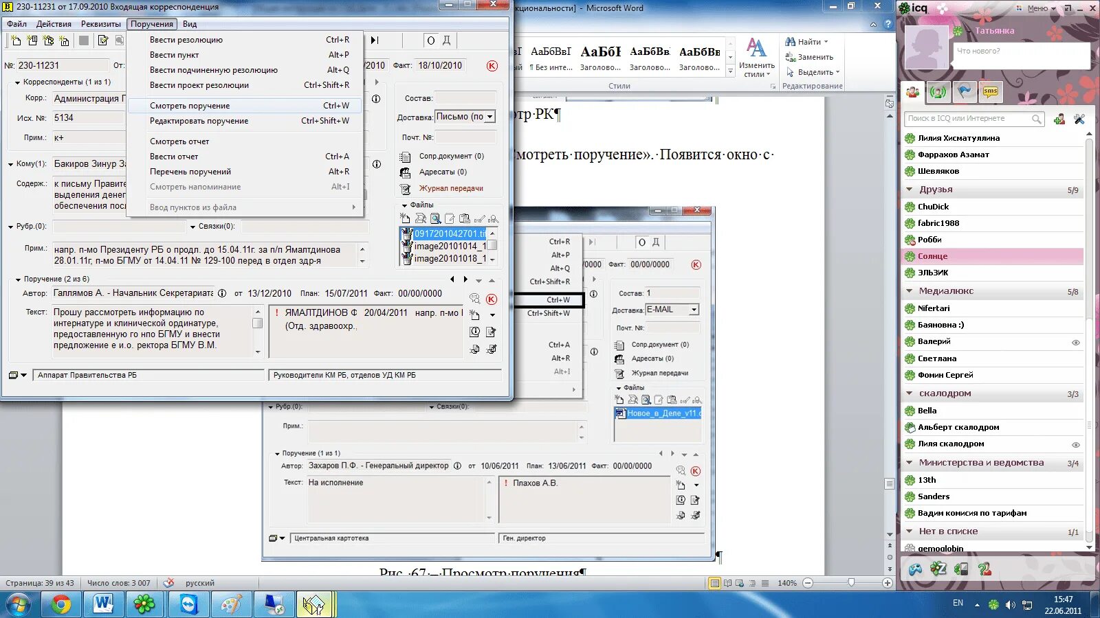This screenshot has width=1100, height=618.
Task: Click the Адресаты (0) icon
Action: (x=406, y=172)
